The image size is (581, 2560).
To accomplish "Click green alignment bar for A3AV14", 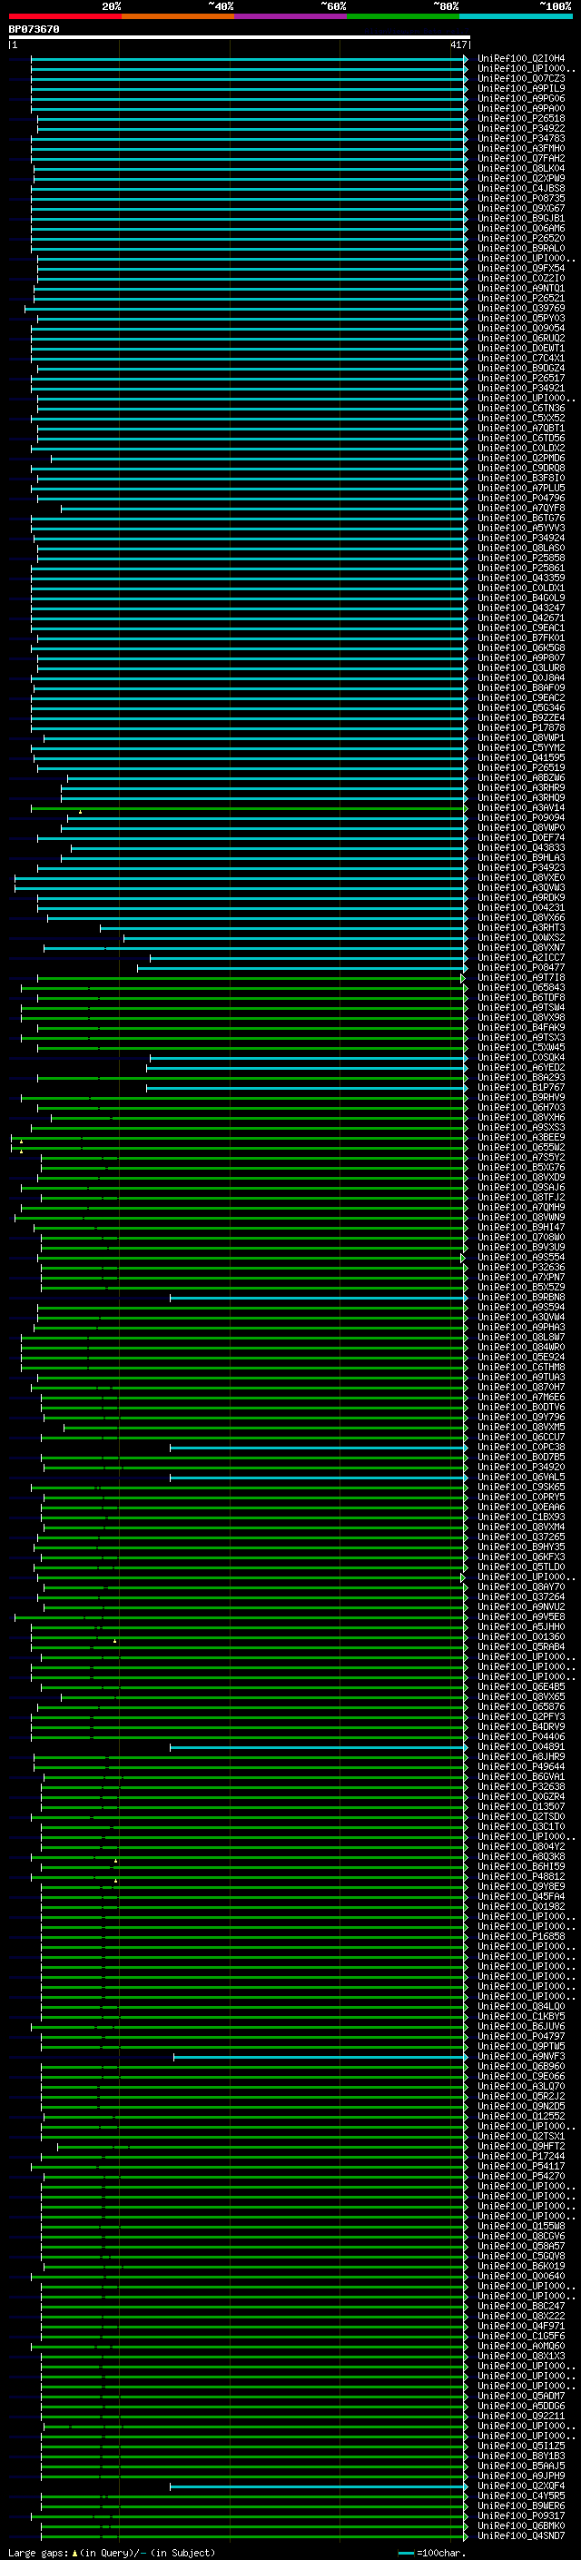I will (249, 808).
